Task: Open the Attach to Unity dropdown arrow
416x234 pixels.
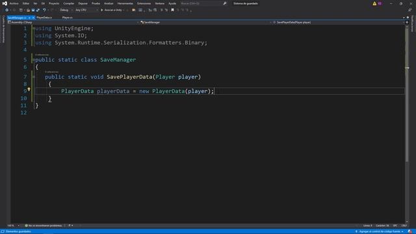Action: (124, 10)
